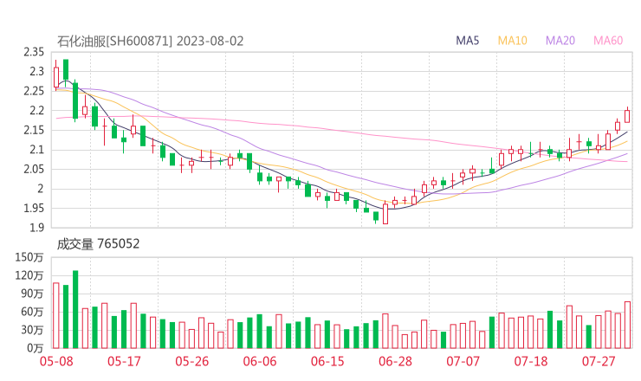
Task: Click the 1.9 price axis label
Action: 36,228
